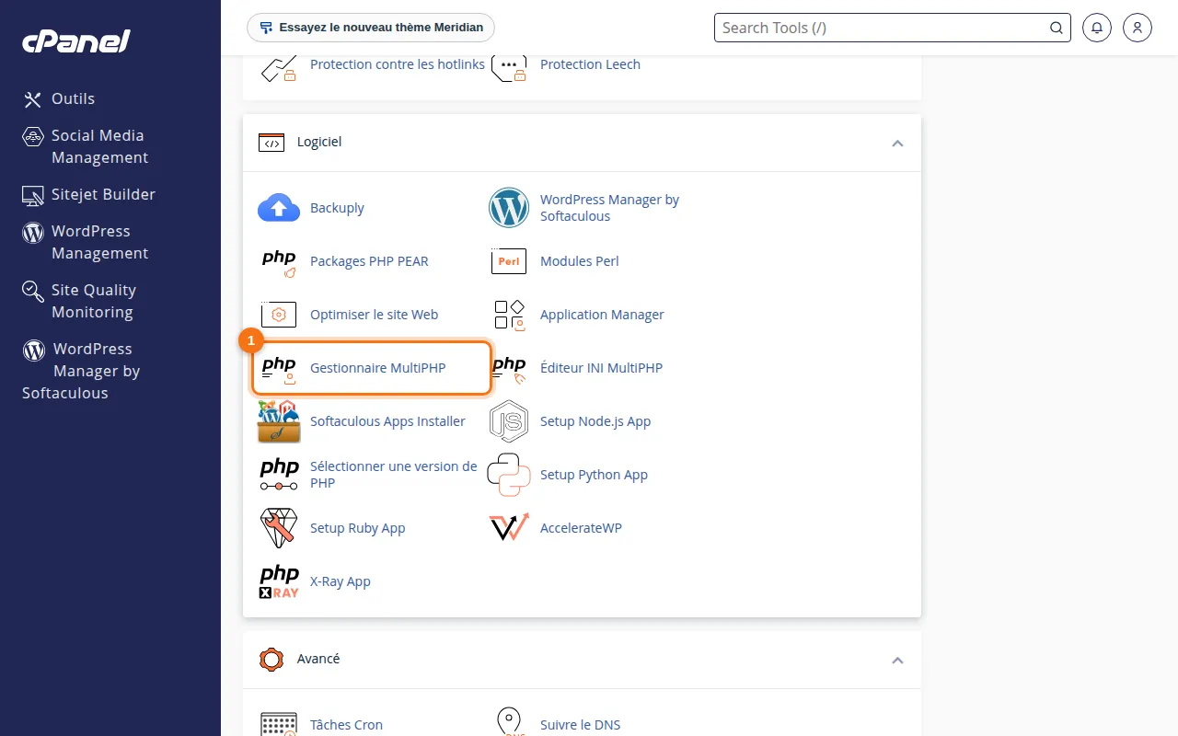Viewport: 1178px width, 736px height.
Task: Open Sélectionner une version de PHP link
Action: click(x=394, y=475)
